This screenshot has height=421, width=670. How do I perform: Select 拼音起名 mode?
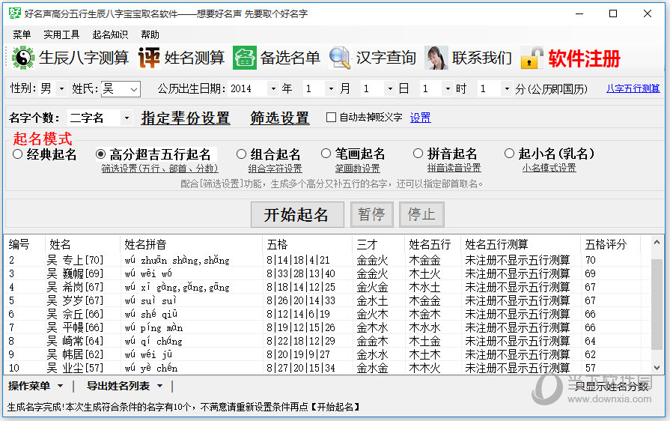click(x=418, y=153)
